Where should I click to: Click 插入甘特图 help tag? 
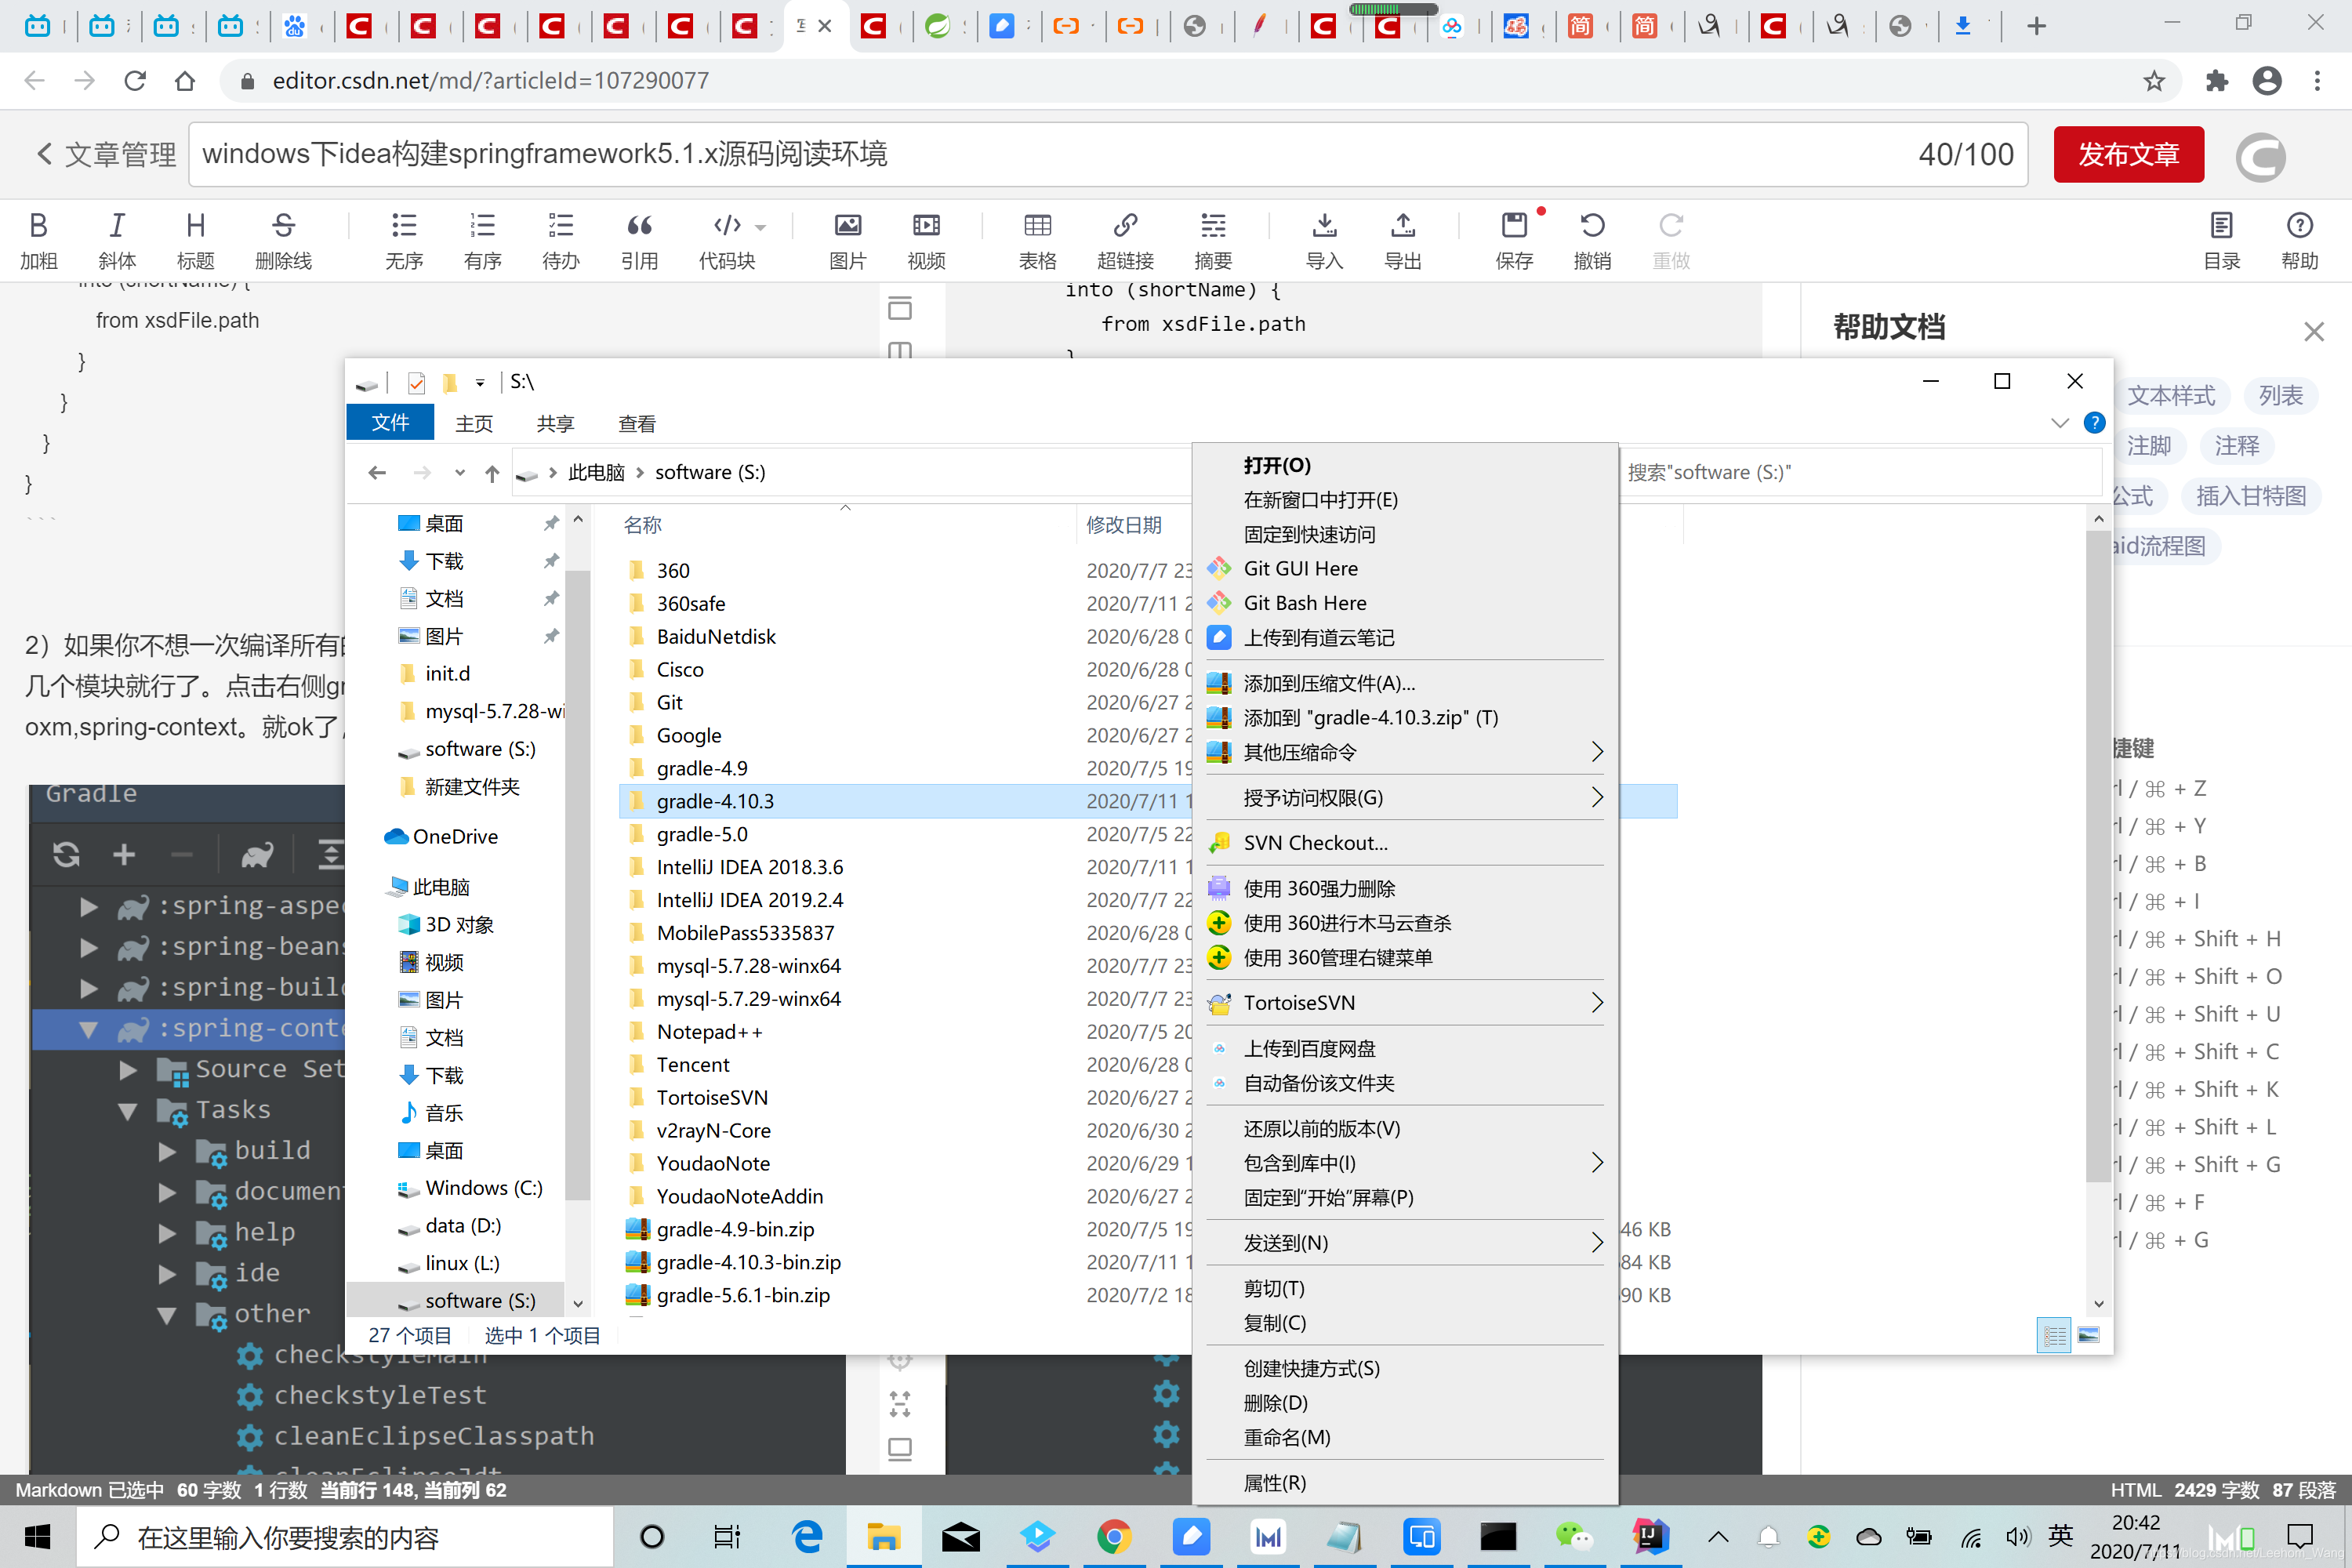coord(2250,496)
